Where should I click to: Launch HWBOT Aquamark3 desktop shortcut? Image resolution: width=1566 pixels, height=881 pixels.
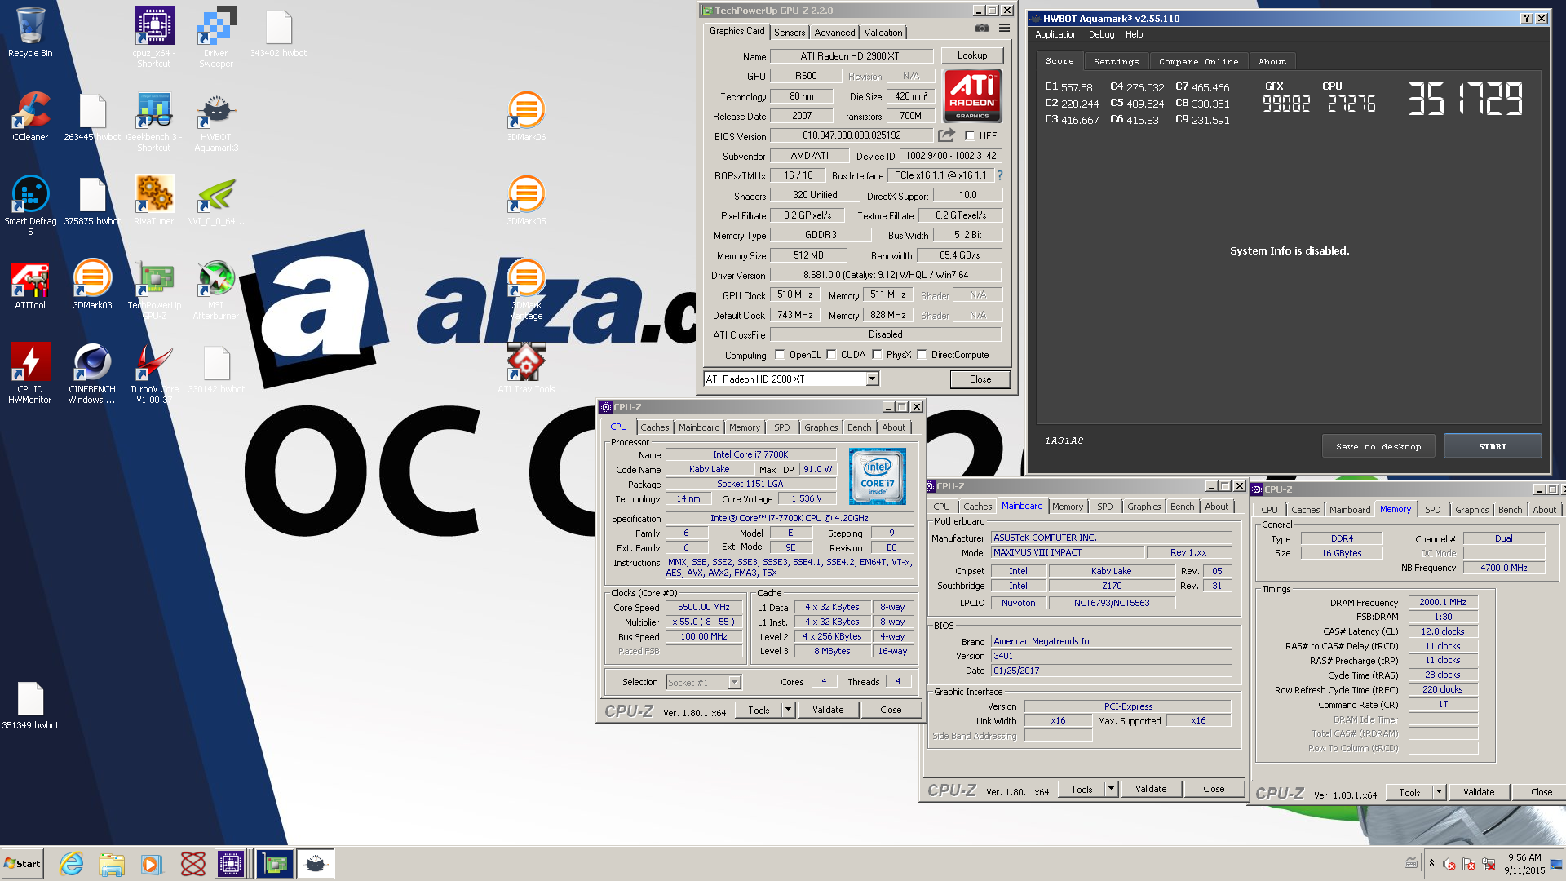coord(216,122)
